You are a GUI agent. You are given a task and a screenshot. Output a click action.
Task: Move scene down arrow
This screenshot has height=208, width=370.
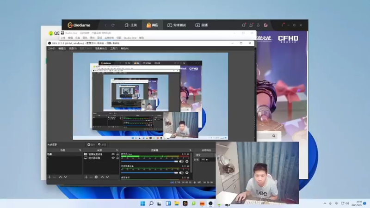tap(66, 177)
